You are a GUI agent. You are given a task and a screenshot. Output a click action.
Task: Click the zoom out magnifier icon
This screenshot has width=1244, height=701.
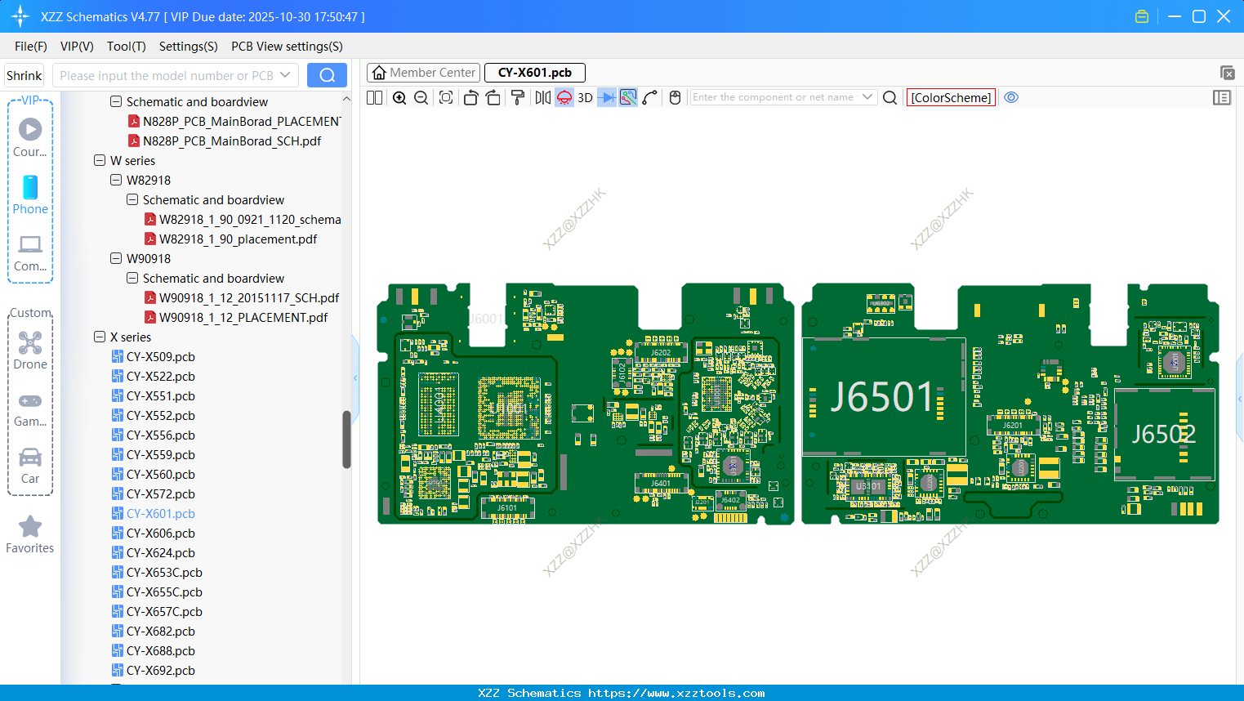421,98
